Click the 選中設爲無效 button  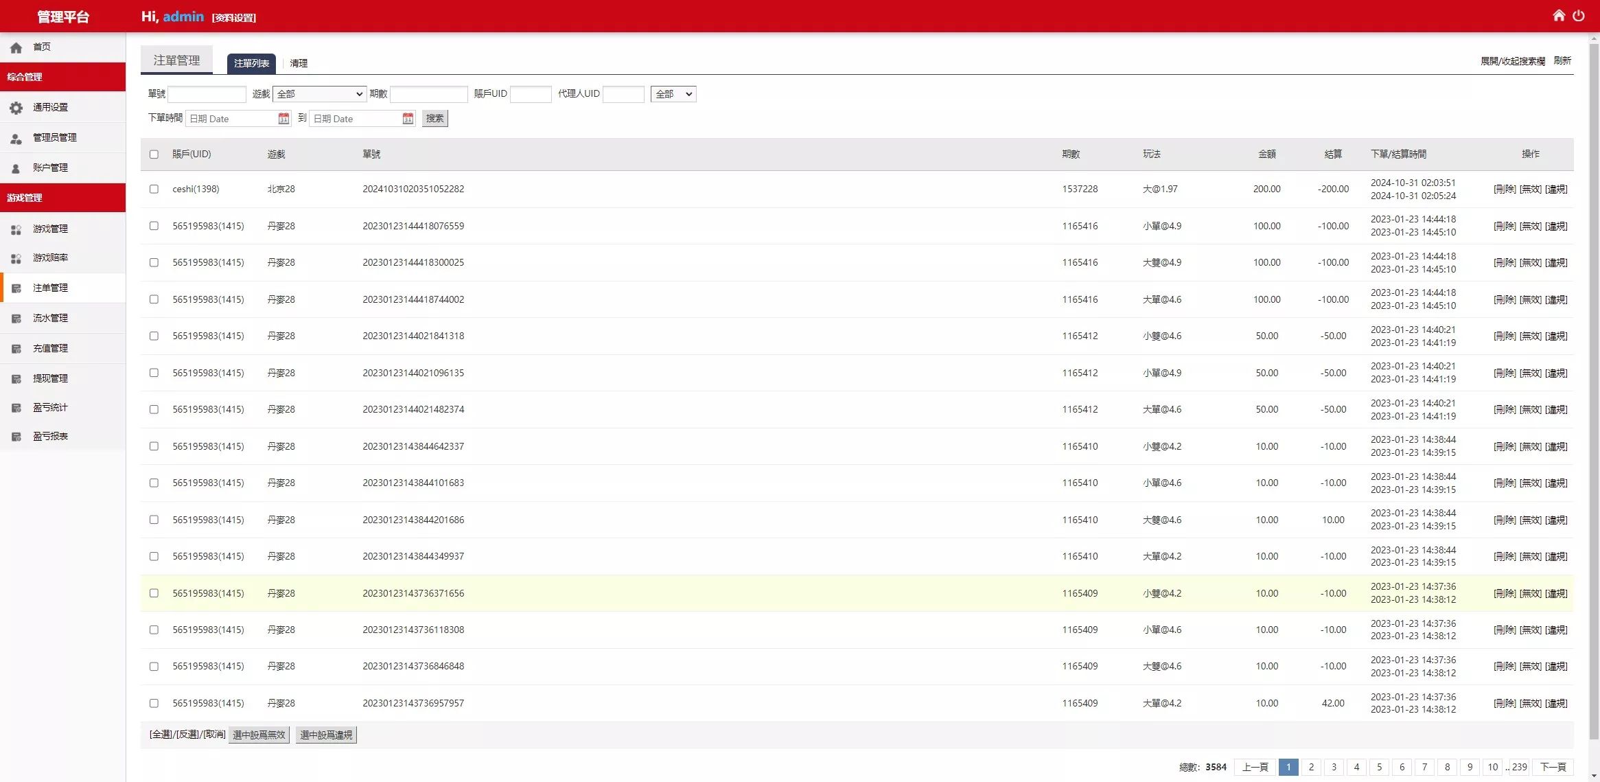[x=259, y=735]
